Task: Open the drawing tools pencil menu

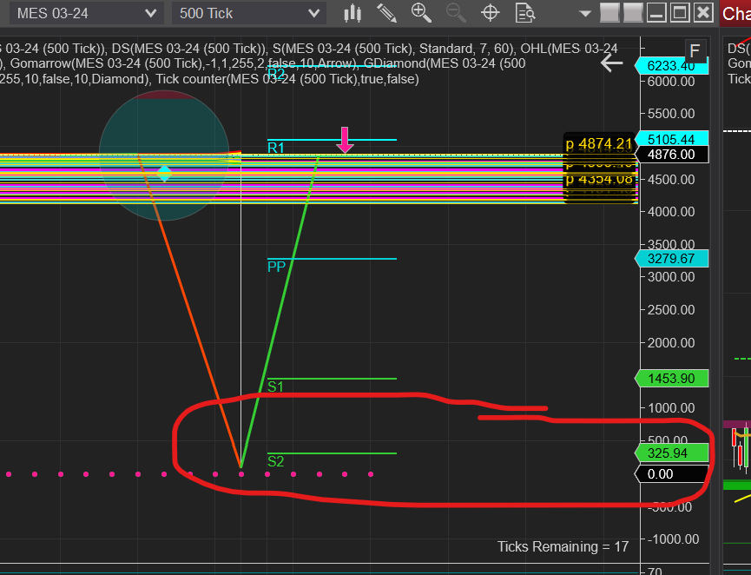Action: coord(387,13)
